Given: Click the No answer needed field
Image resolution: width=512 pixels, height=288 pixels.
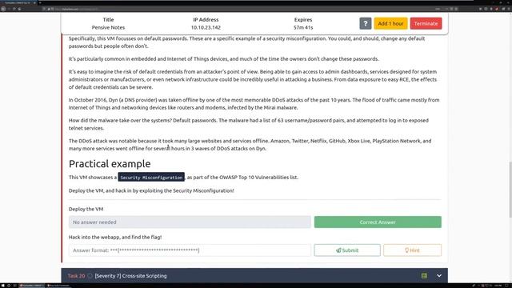Looking at the screenshot, I should (190, 222).
